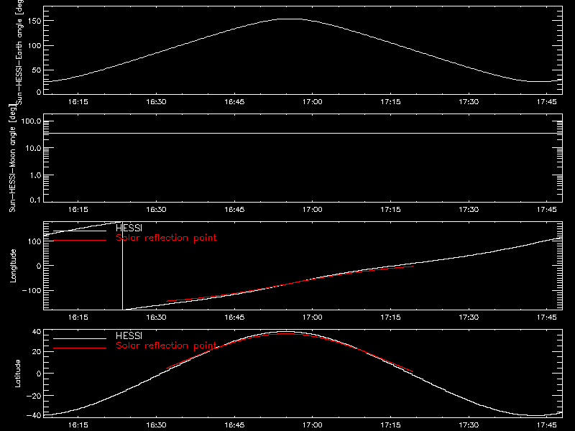The image size is (575, 431).
Task: Click 17:30 under the Moon angle plot
Action: coord(469,209)
